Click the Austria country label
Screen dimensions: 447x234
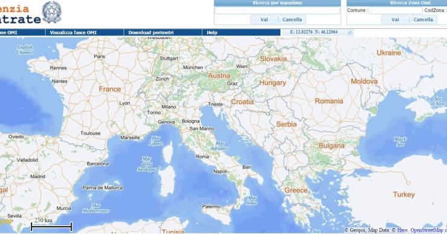(219, 76)
